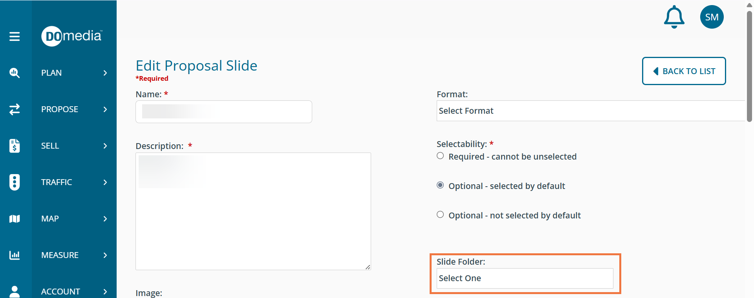Screen dimensions: 754x298
Task: Choose Optional - not selected by default
Action: click(x=440, y=215)
